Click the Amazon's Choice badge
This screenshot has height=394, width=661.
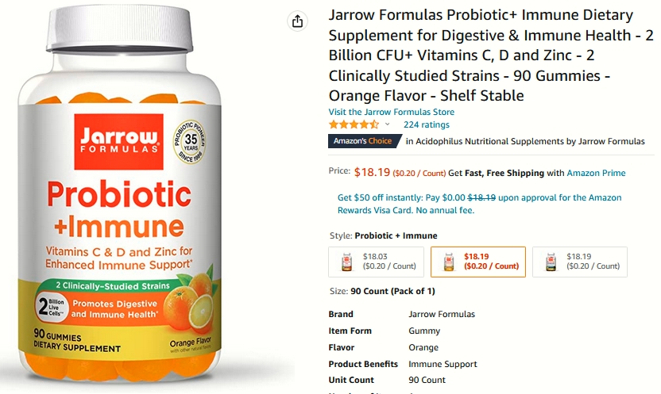pyautogui.click(x=365, y=141)
